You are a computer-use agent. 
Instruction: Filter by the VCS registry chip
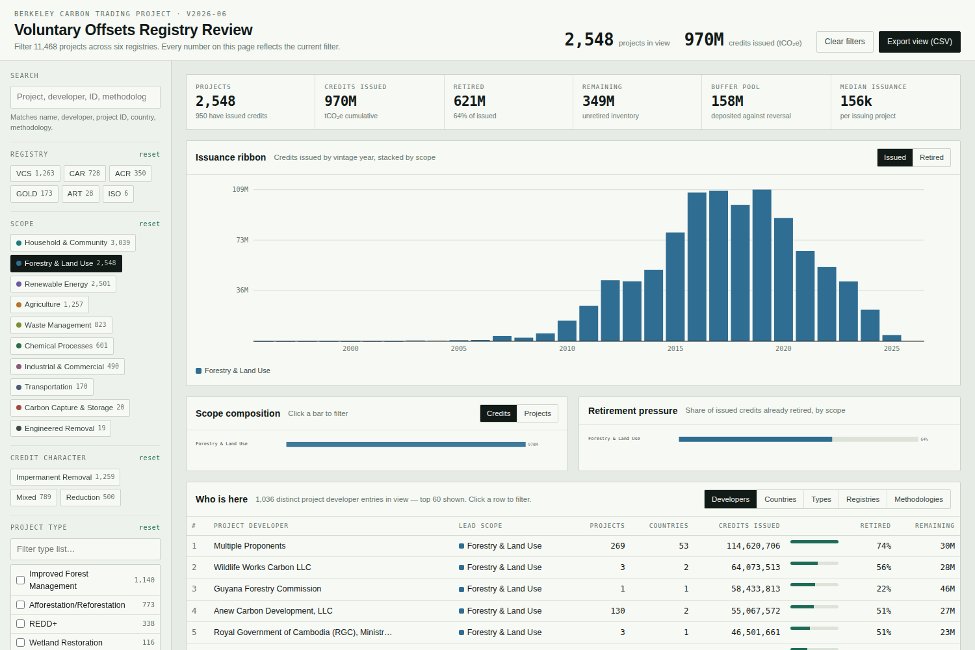[35, 174]
